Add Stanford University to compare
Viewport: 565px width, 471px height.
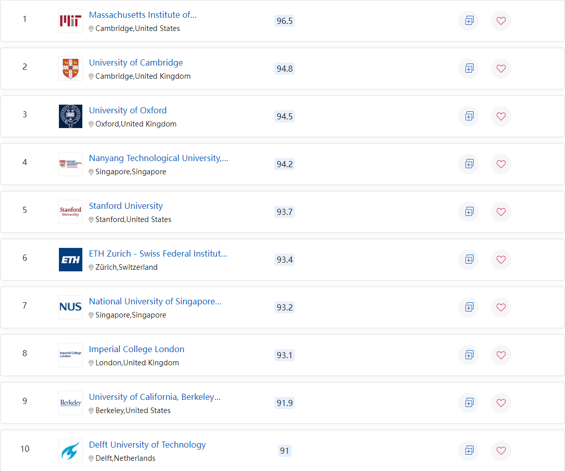click(468, 212)
